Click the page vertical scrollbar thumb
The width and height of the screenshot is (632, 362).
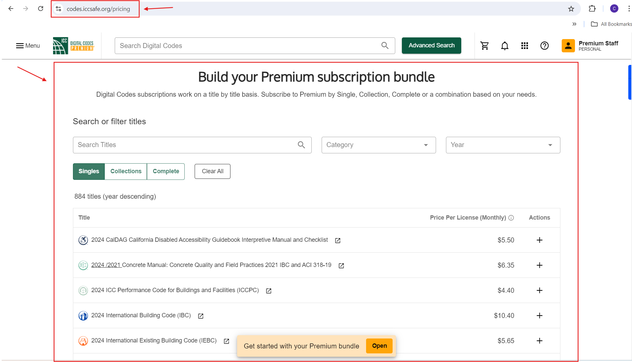click(630, 82)
